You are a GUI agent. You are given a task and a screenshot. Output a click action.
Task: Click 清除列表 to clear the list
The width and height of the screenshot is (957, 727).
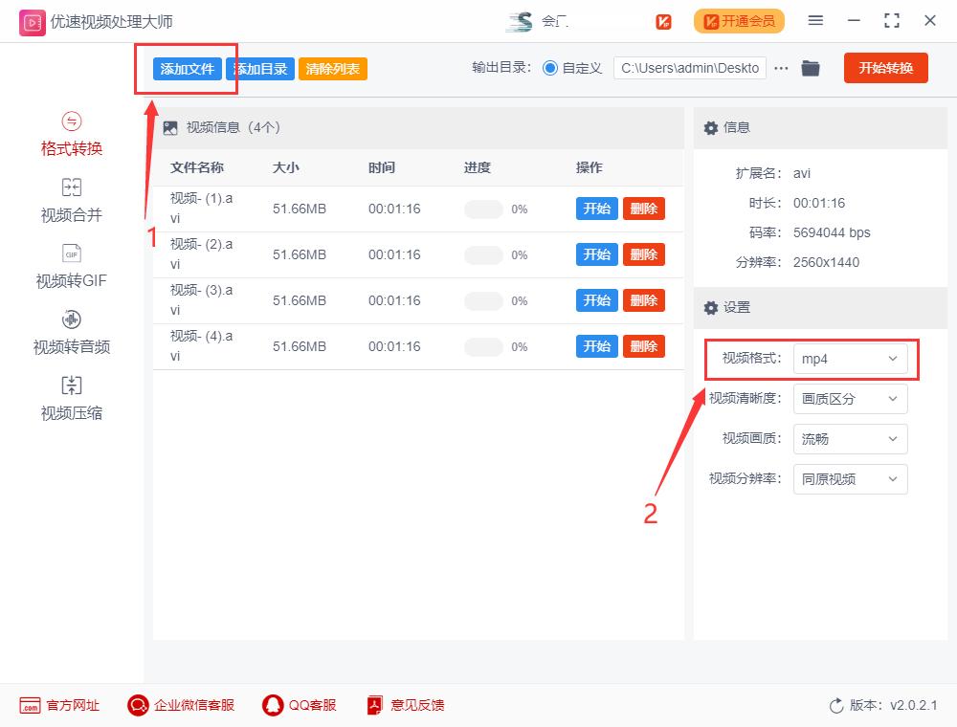coord(332,68)
